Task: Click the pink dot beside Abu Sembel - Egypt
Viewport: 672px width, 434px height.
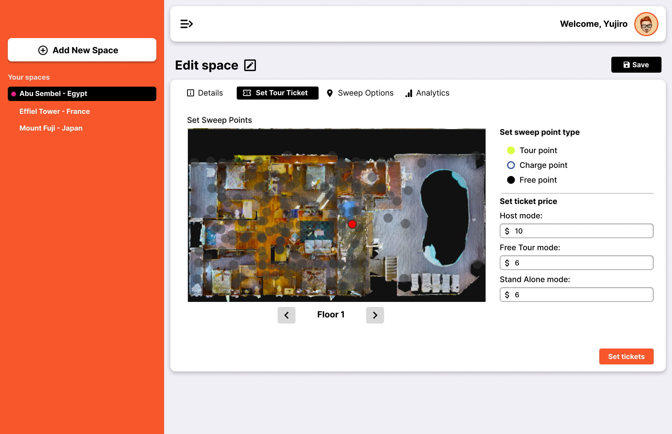Action: tap(14, 94)
